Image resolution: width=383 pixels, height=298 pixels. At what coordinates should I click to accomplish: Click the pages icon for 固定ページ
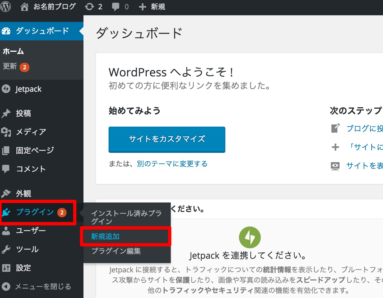(6, 150)
